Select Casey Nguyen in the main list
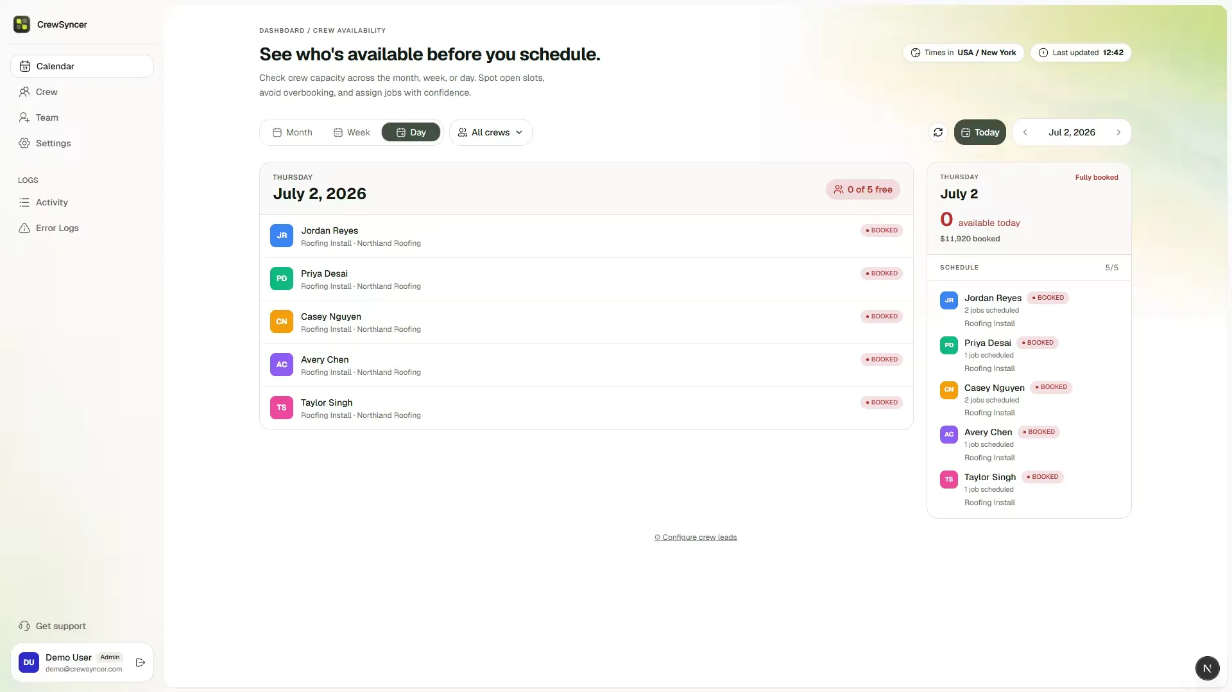Screen dimensions: 1232x692 click(586, 322)
